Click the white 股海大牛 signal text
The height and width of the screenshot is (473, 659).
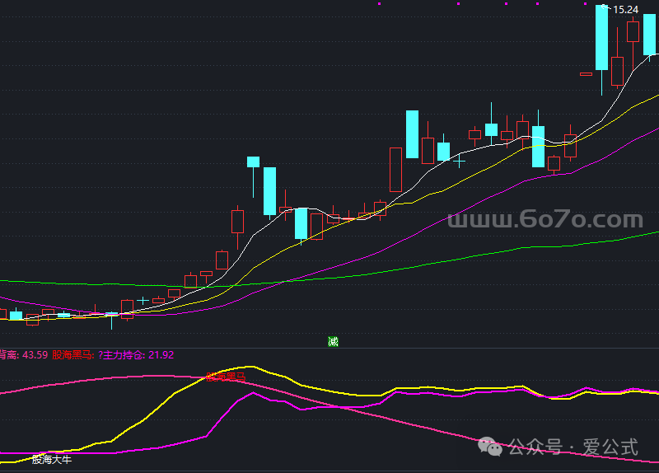51,459
